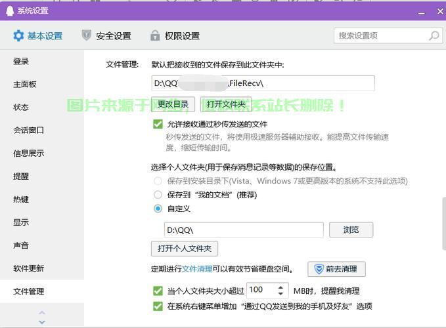Click the gear icon next to 基本设置
Image resolution: width=446 pixels, height=328 pixels.
(18, 36)
